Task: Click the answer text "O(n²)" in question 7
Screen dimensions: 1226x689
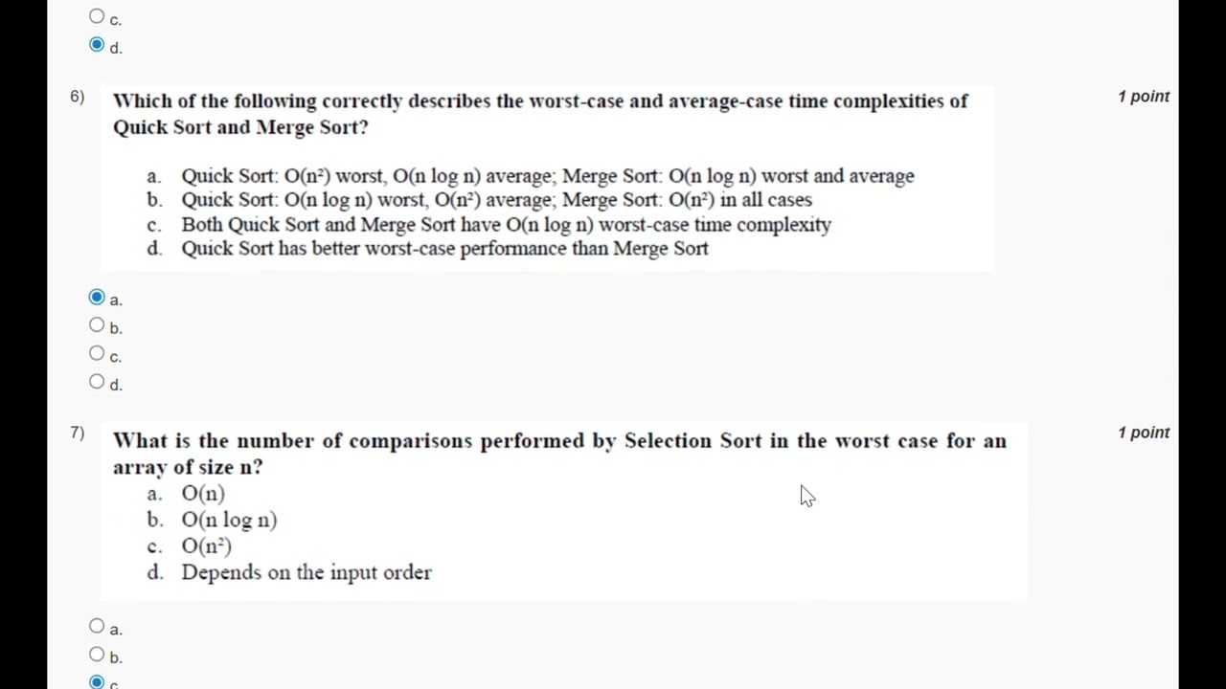Action: [206, 546]
